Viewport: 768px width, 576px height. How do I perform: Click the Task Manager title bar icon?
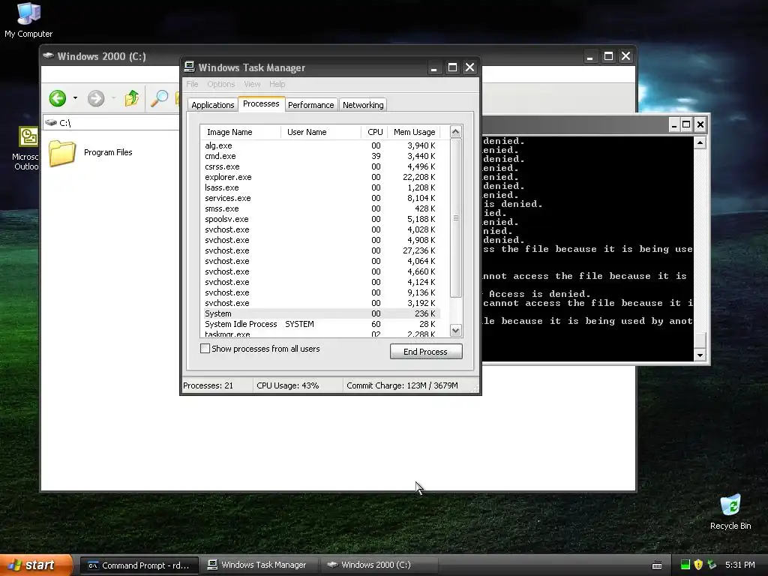coord(190,67)
